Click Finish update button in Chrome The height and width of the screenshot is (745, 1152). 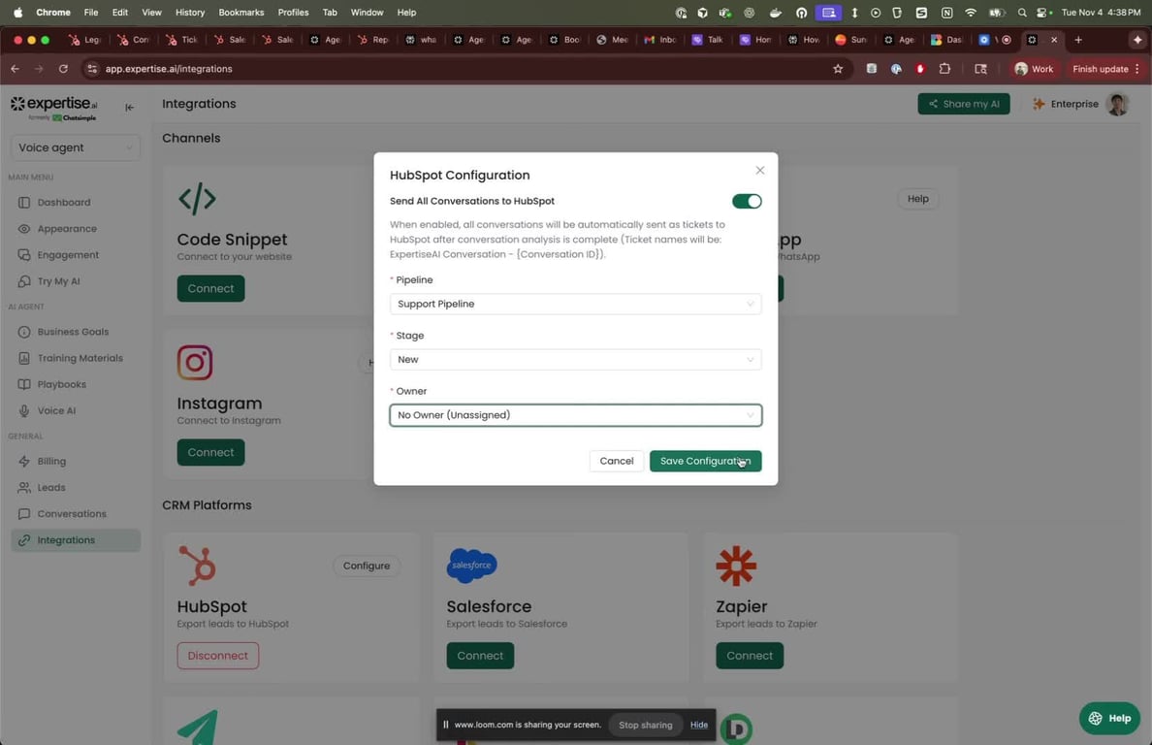coord(1105,68)
